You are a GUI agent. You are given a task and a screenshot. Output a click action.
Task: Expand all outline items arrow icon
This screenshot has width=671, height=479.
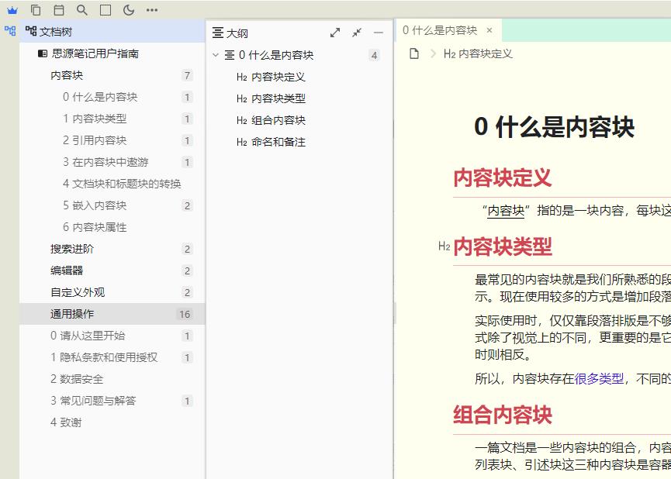coord(335,33)
